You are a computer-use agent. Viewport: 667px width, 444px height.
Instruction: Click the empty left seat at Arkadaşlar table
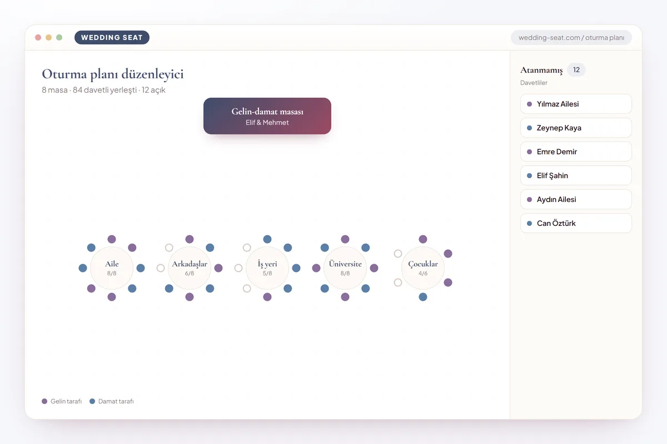pos(161,268)
